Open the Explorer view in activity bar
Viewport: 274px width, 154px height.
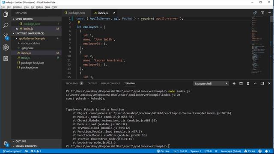point(6,14)
